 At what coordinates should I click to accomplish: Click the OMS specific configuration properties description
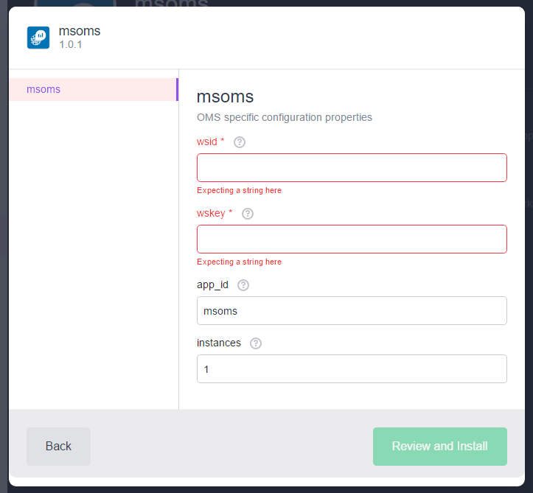pos(284,117)
